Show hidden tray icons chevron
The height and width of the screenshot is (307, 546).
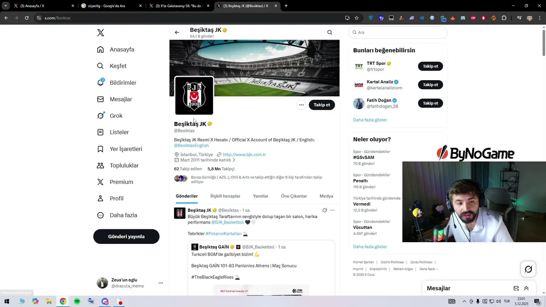(464, 301)
